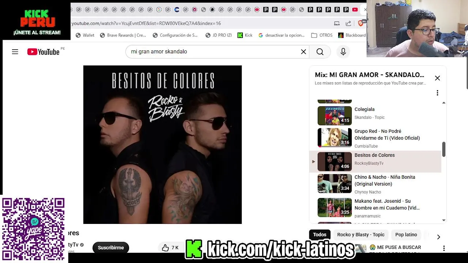This screenshot has height=263, width=468.
Task: Play the Makano feat. Josenid thumbnail
Action: click(335, 207)
